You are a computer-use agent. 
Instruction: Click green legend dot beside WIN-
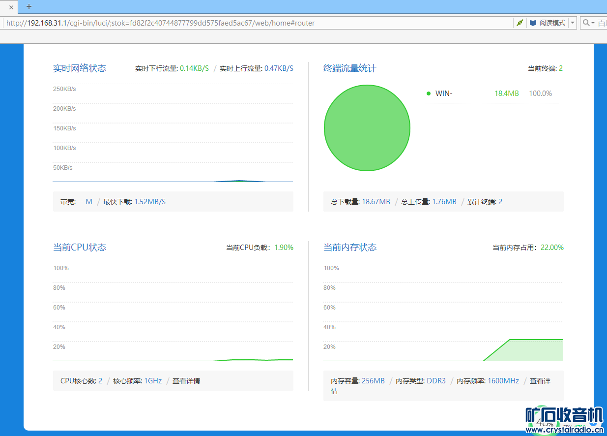[x=429, y=93]
